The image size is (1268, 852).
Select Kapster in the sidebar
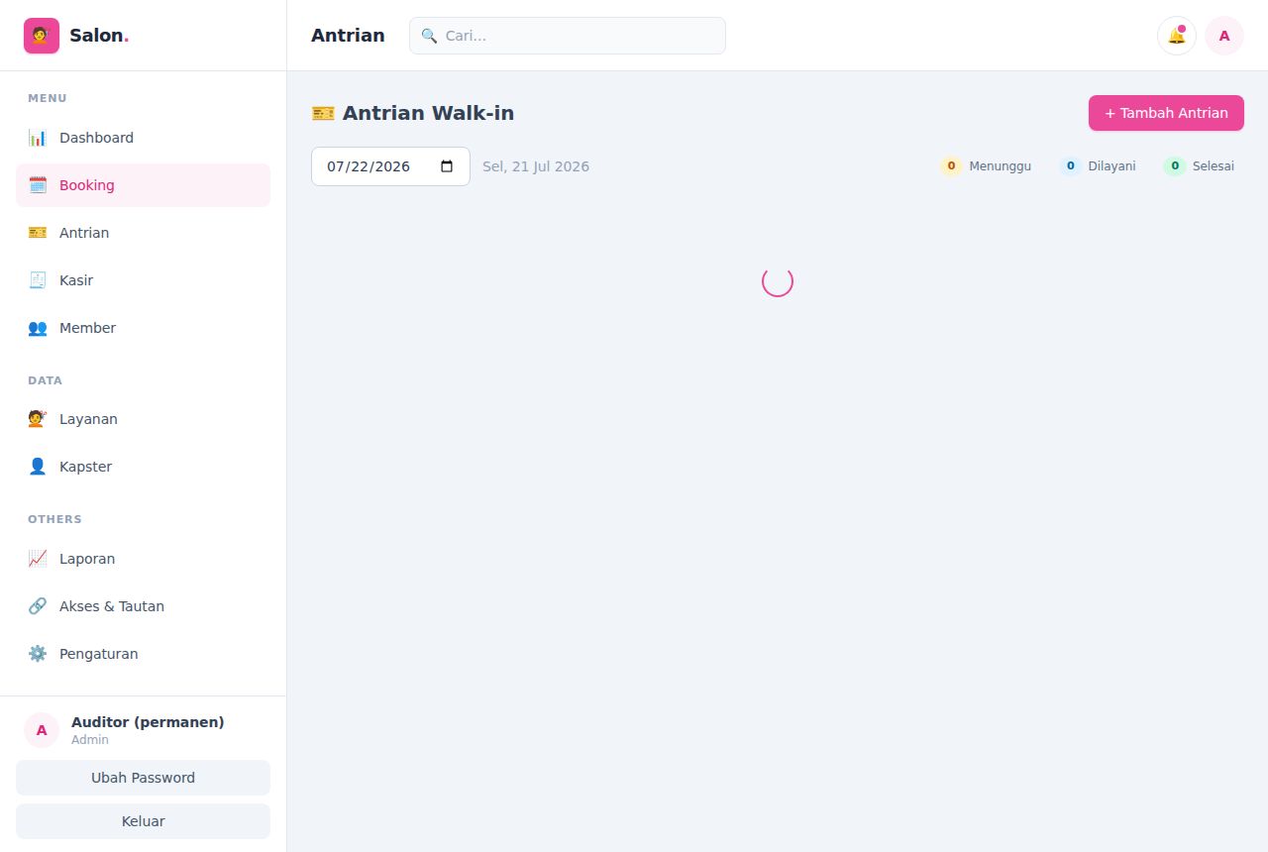click(x=143, y=467)
